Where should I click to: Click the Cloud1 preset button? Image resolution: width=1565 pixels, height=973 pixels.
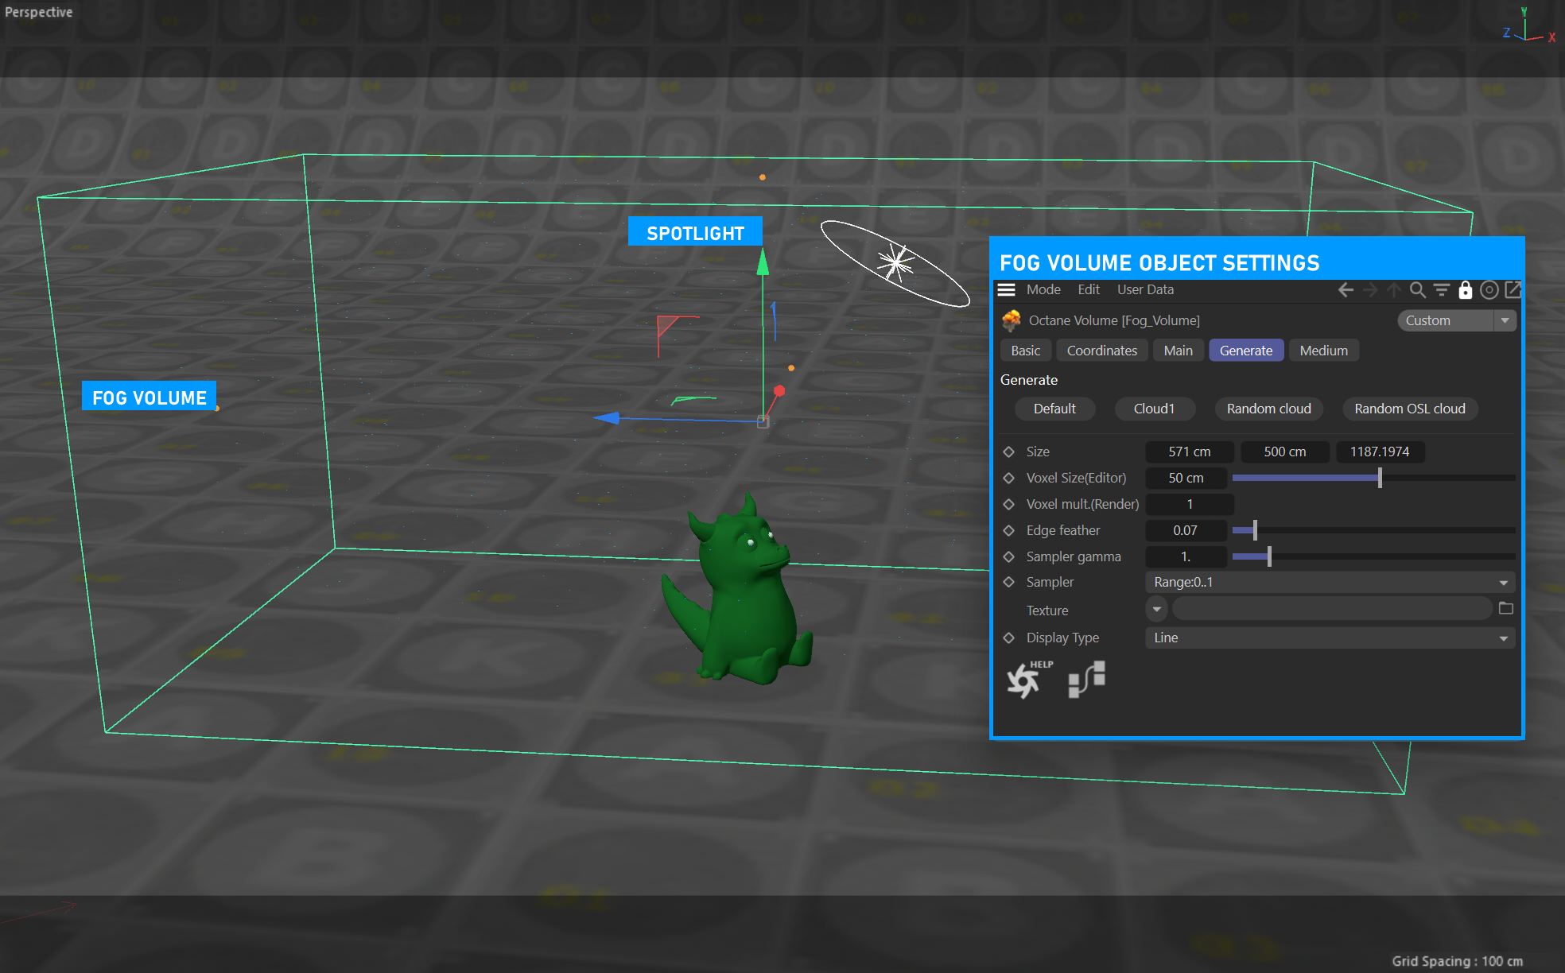tap(1153, 409)
